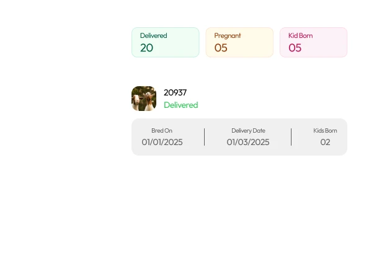Click the Kids Born label
The width and height of the screenshot is (374, 256).
pyautogui.click(x=325, y=131)
